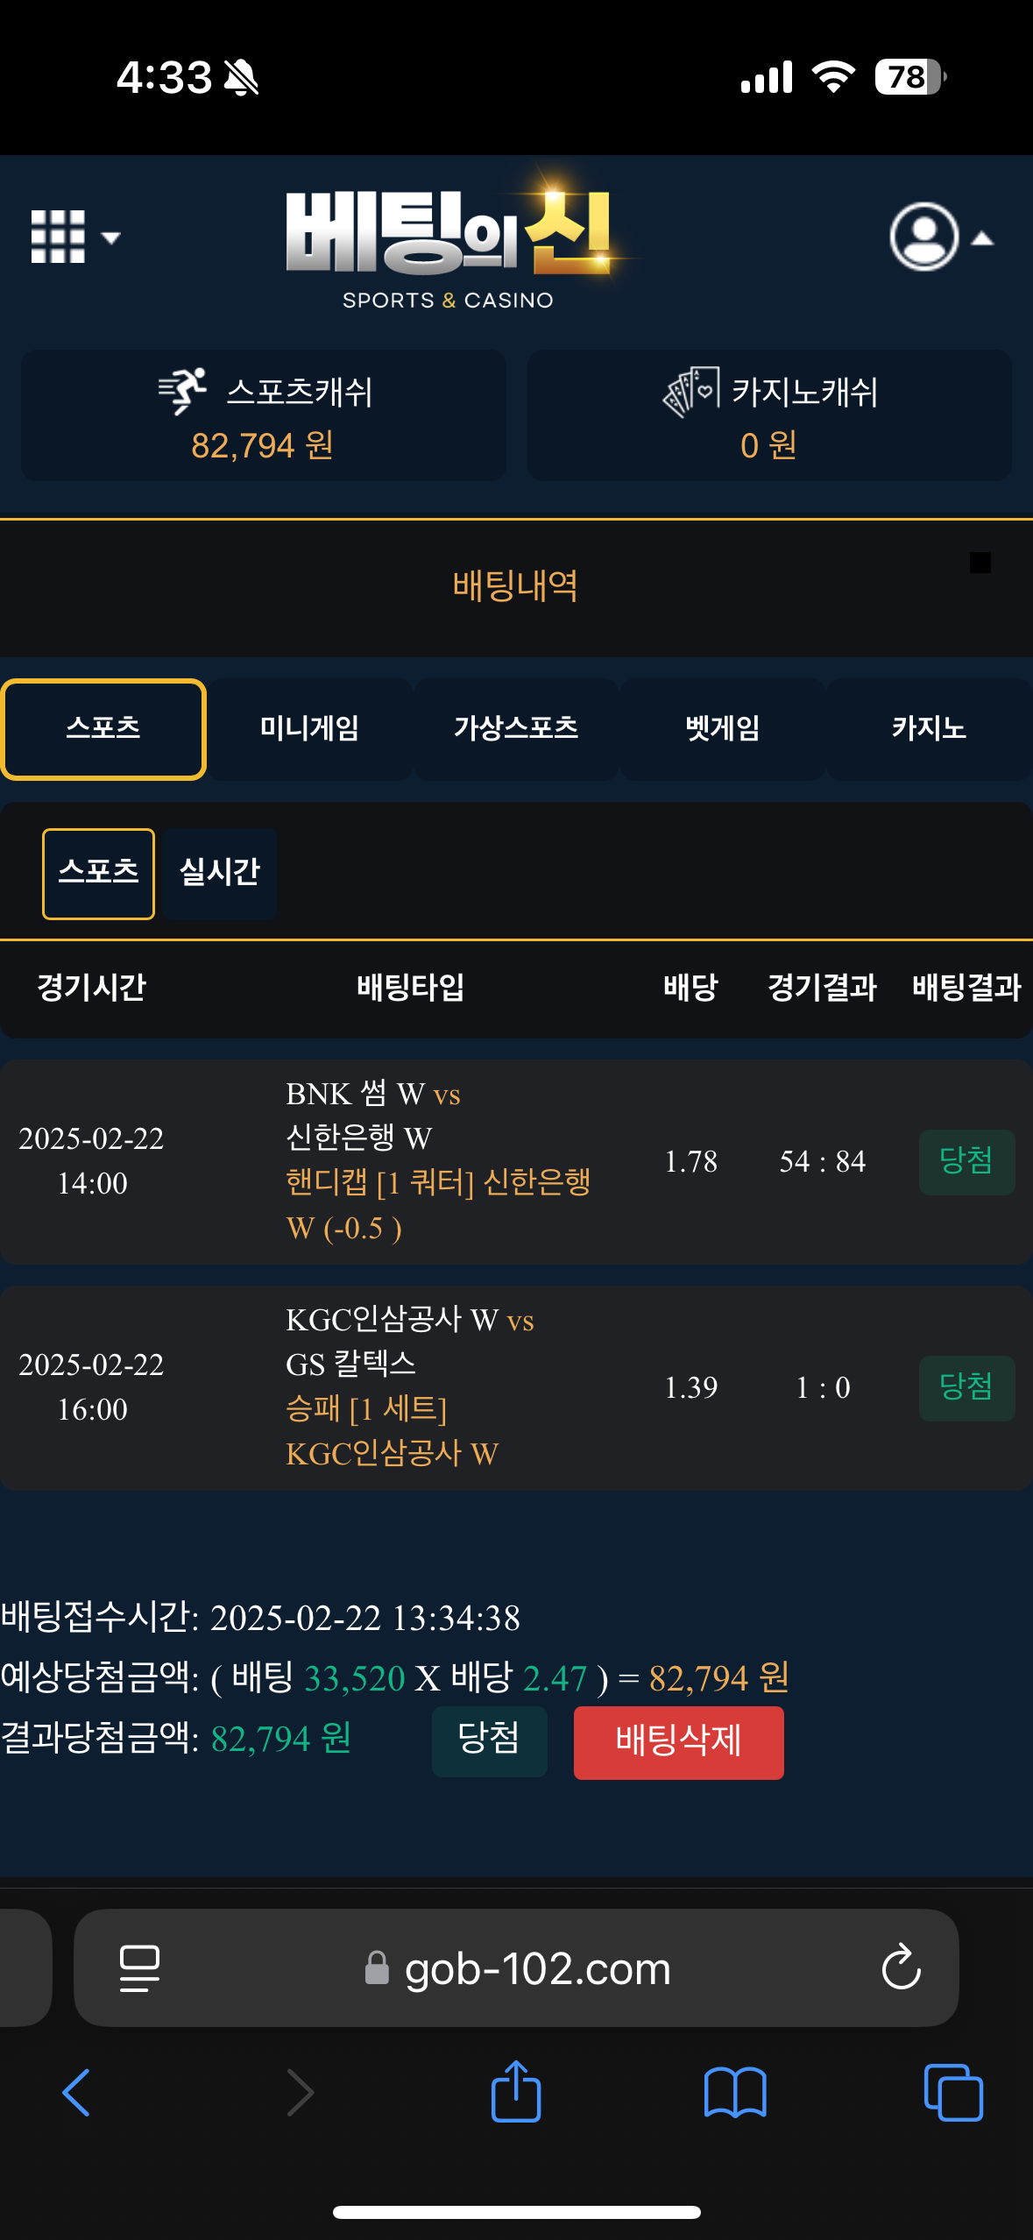Image resolution: width=1033 pixels, height=2240 pixels.
Task: Expand the arrow next to profile icon
Action: click(983, 238)
